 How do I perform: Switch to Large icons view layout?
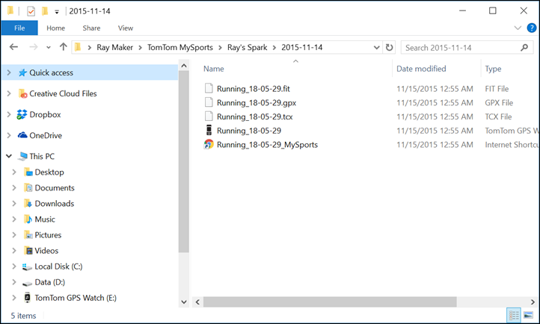tap(529, 315)
